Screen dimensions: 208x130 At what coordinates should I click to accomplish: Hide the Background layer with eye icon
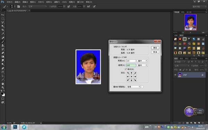pyautogui.click(x=175, y=75)
